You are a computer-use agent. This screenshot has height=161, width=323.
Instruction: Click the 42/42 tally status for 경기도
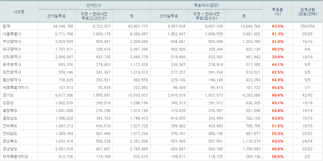tap(308, 95)
